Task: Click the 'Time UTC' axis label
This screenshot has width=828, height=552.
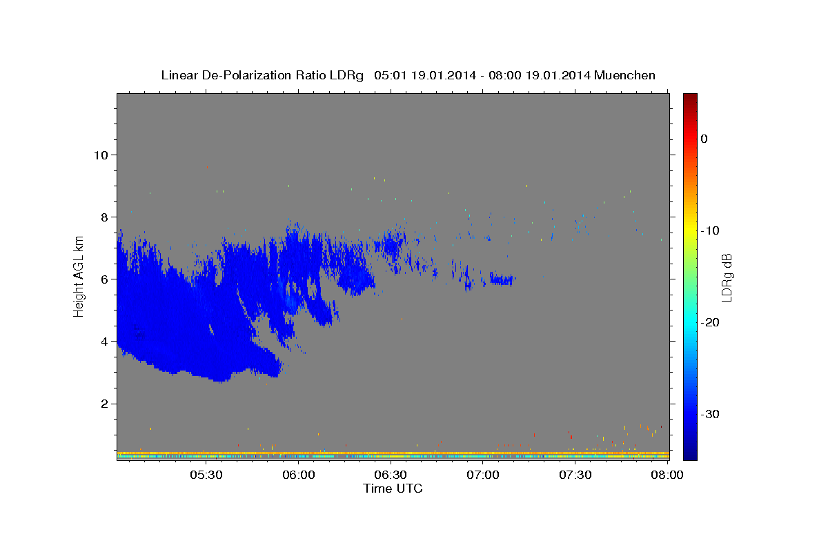Action: (x=393, y=489)
